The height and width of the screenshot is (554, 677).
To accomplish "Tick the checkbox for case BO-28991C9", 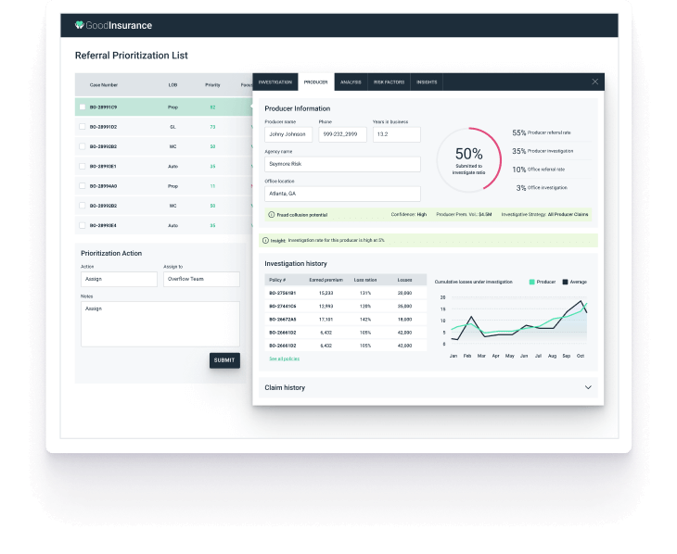I will click(82, 107).
